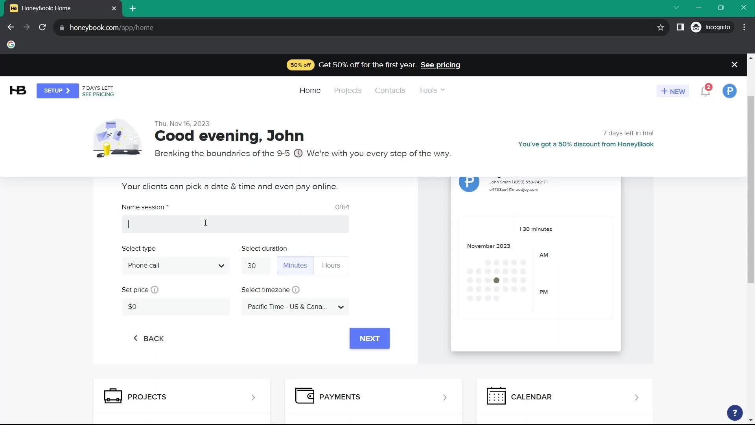
Task: Click the Projects briefcase icon
Action: [x=113, y=396]
